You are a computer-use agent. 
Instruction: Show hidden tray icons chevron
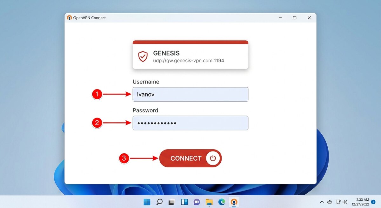click(x=322, y=202)
